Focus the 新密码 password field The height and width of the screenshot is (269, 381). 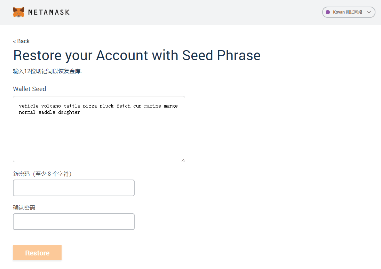pos(74,188)
